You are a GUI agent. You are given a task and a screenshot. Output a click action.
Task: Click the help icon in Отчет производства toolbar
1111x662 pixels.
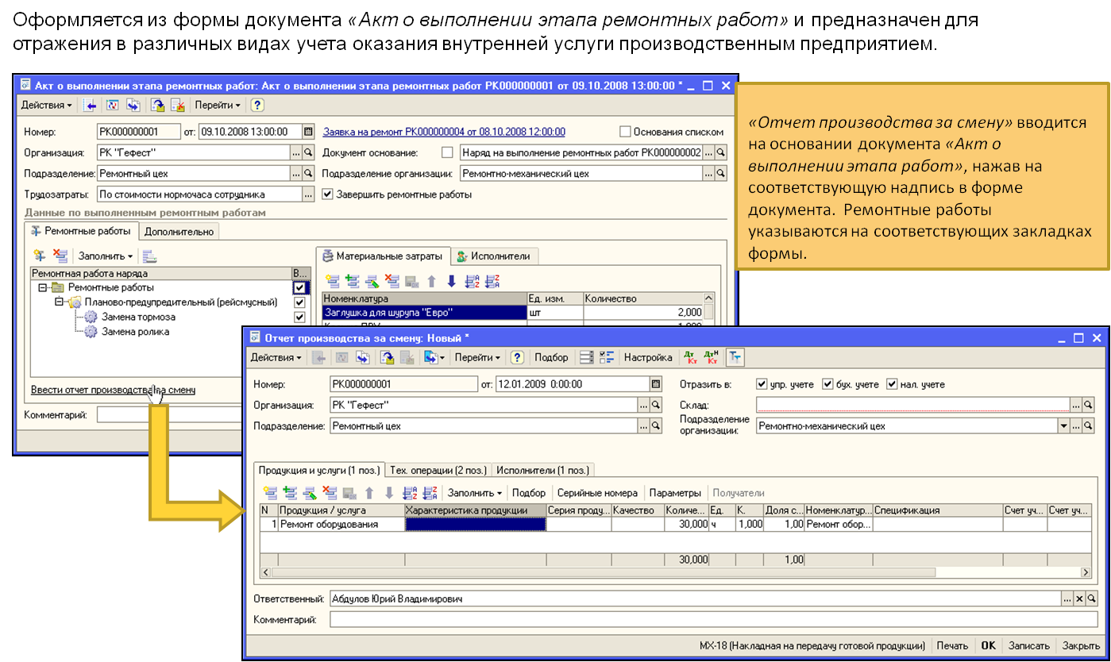[517, 358]
